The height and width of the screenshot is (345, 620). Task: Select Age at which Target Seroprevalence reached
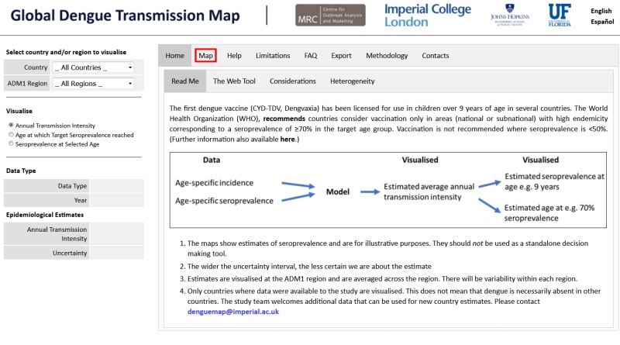coord(11,134)
